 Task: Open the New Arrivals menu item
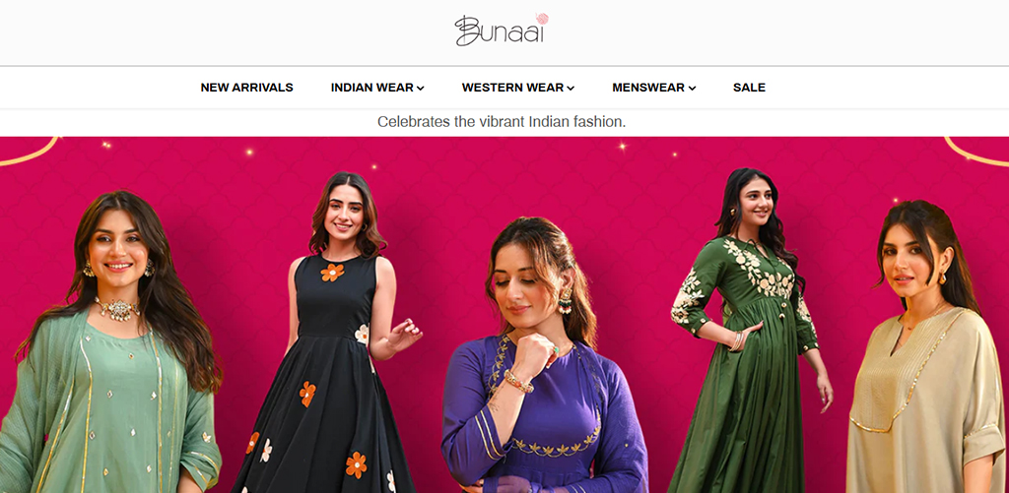point(246,88)
